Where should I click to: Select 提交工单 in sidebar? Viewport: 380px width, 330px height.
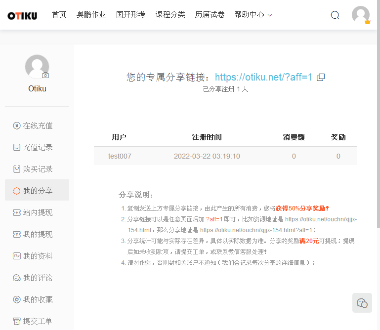coord(37,321)
